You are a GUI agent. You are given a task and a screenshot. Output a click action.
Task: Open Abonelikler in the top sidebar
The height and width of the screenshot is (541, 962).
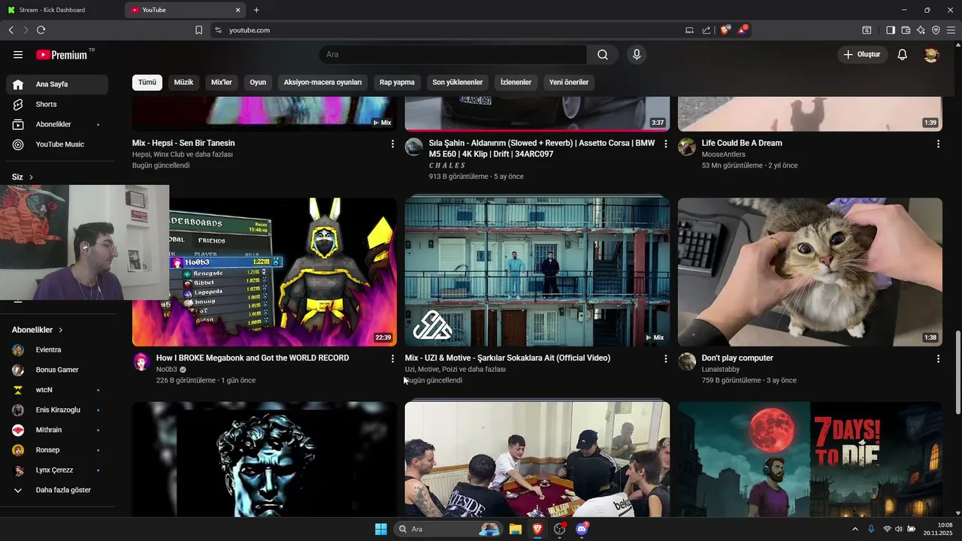(x=56, y=124)
